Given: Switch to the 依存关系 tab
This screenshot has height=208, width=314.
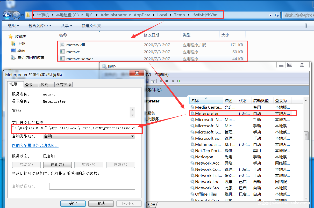Looking at the screenshot, I should click(64, 85).
